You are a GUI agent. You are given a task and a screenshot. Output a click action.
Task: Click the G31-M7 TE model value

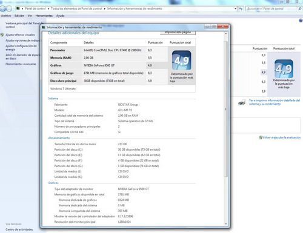tap(125, 110)
